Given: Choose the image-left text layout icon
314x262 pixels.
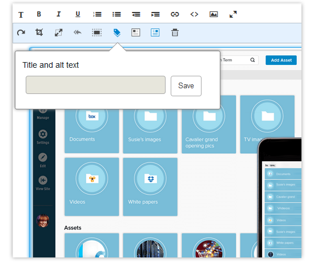Looking at the screenshot, I should 136,32.
